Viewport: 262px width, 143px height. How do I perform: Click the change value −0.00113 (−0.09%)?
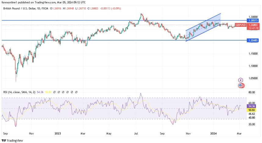[110, 8]
